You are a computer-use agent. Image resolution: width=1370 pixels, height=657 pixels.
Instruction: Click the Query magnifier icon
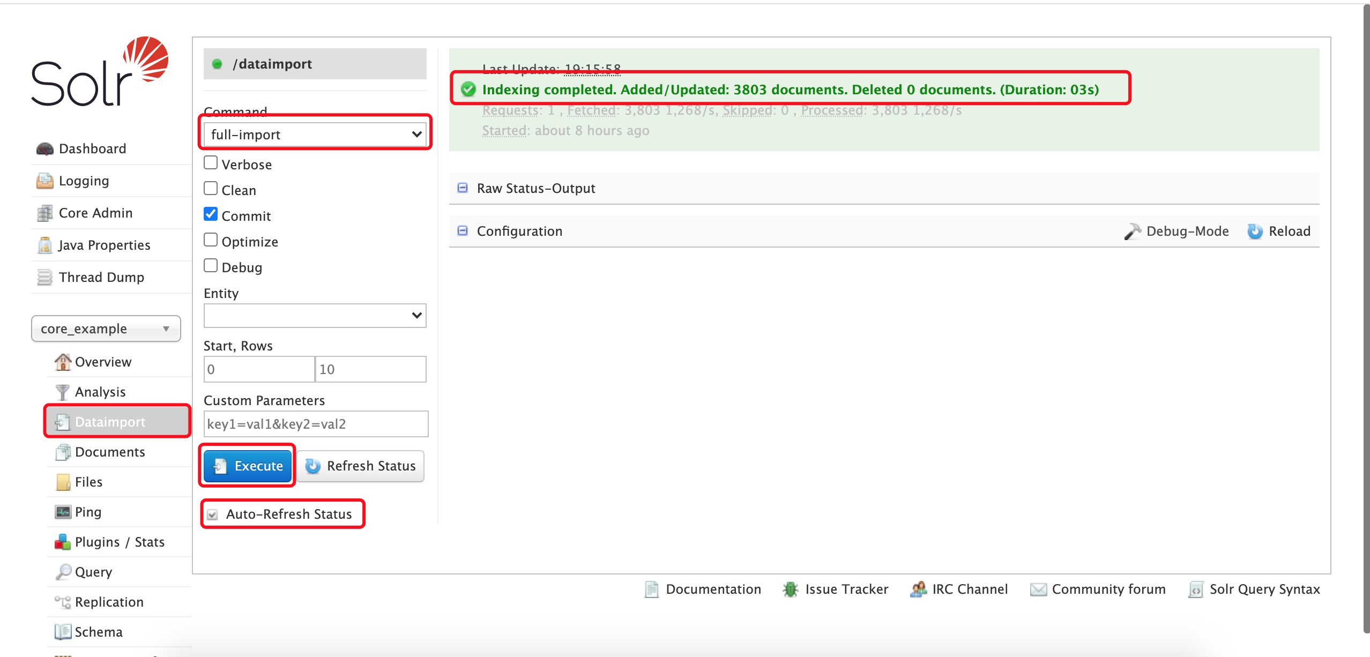click(x=63, y=572)
